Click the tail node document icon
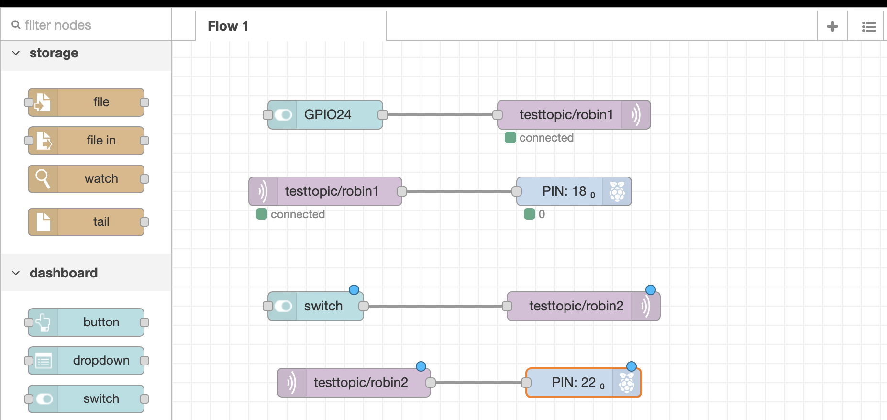Viewport: 887px width, 420px height. [x=43, y=222]
